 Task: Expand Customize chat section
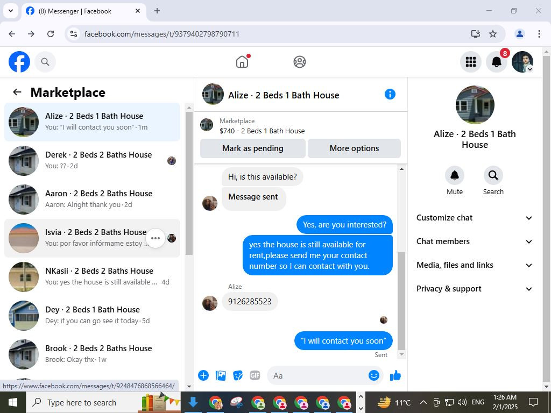(475, 218)
